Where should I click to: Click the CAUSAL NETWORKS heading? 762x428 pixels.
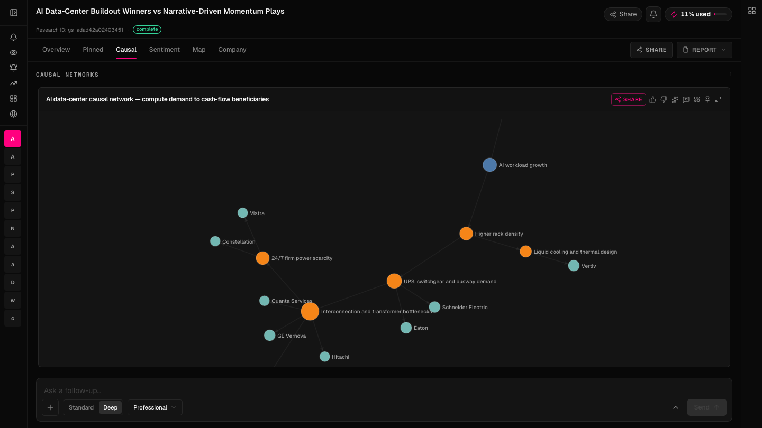(67, 75)
